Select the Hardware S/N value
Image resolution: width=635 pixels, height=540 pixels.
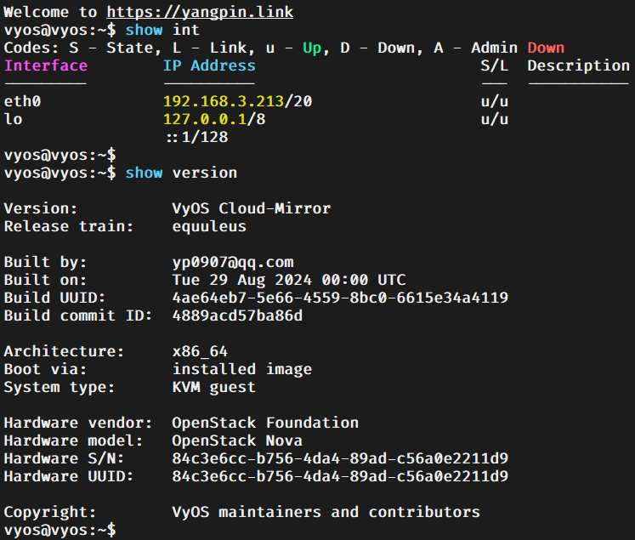pos(340,458)
